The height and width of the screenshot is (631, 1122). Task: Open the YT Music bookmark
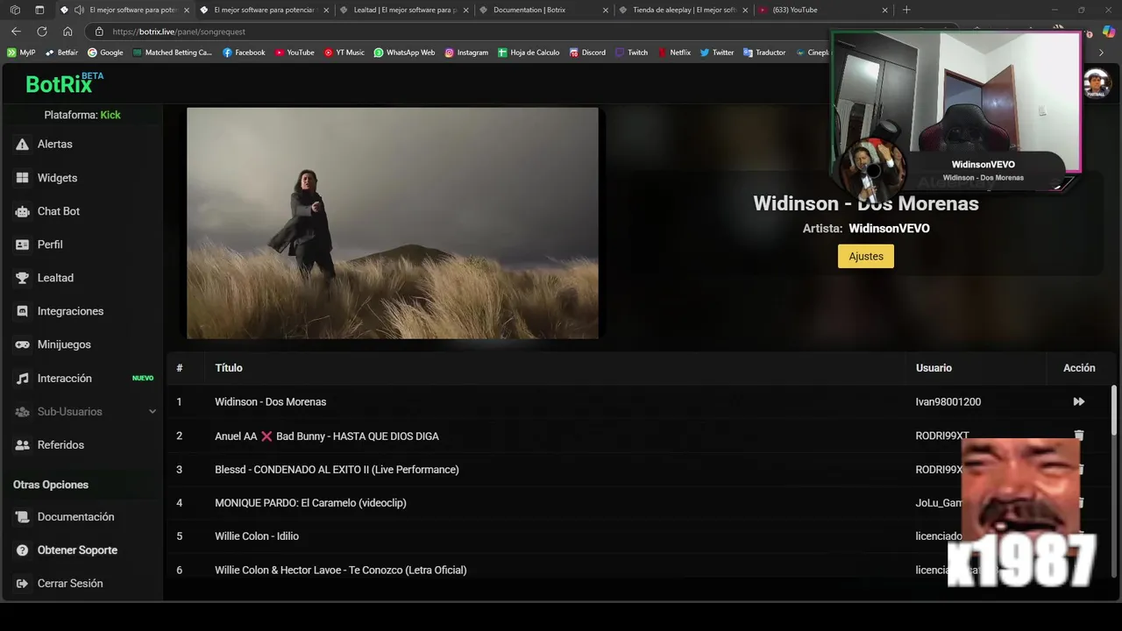click(344, 53)
